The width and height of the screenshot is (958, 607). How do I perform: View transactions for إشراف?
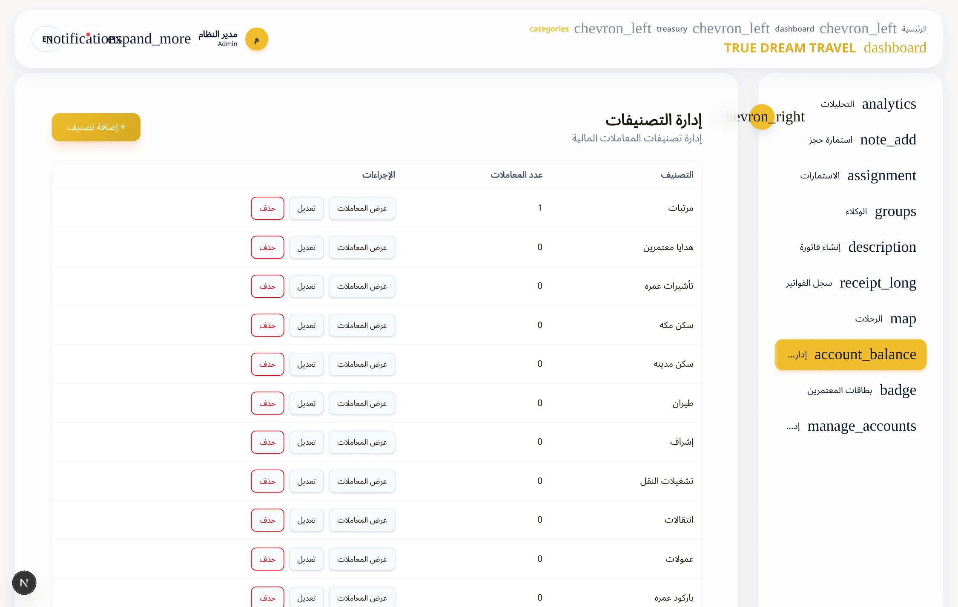[362, 442]
